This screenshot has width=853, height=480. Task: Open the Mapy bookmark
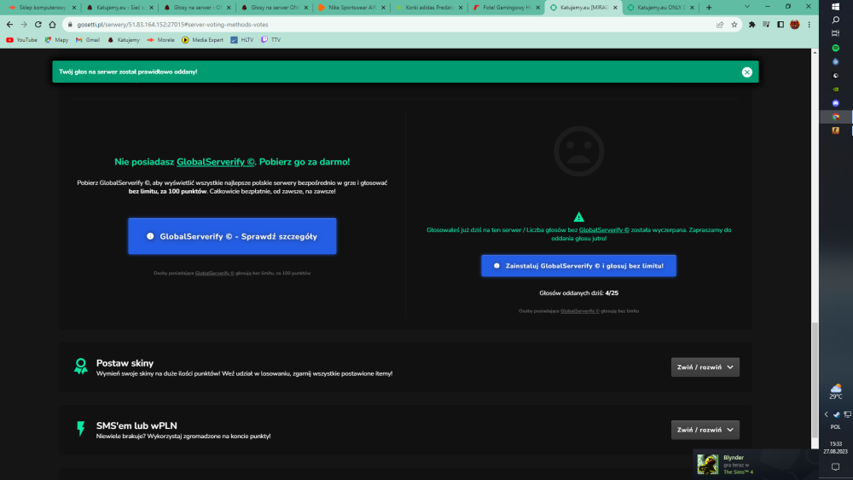[56, 40]
